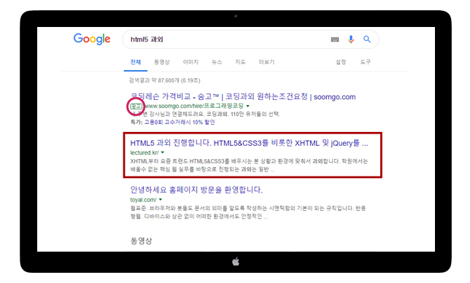Open the 도구 options
The image size is (470, 283).
pyautogui.click(x=366, y=62)
